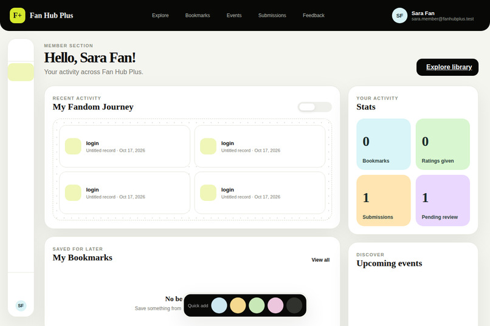Click the Fan Hub Plus brand name
The image size is (490, 326).
[52, 16]
